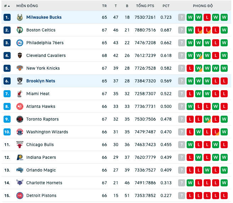233x203 pixels.
Task: Click the Philadelphia 76ers team logo
Action: point(20,43)
